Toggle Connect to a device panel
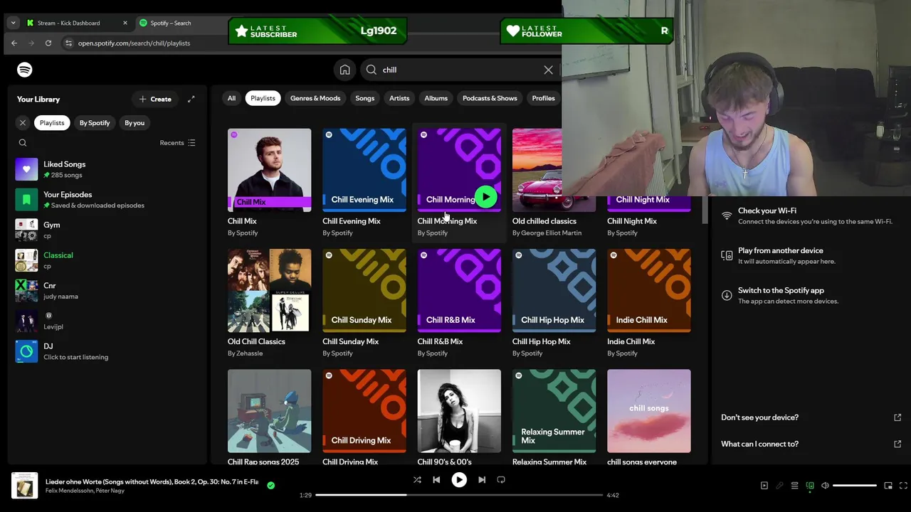 pyautogui.click(x=810, y=486)
